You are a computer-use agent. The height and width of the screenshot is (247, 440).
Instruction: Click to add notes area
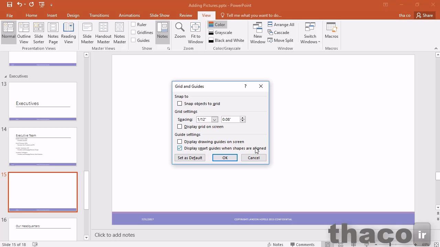(x=263, y=235)
